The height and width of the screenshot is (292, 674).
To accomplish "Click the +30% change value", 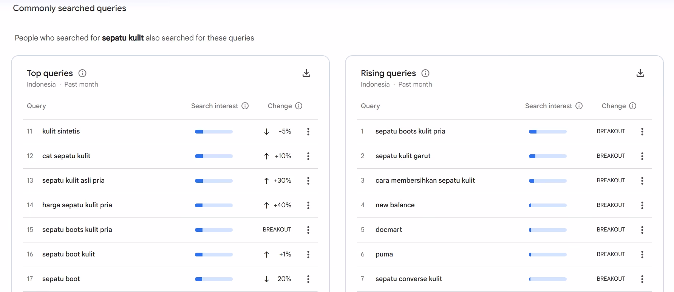I will pyautogui.click(x=283, y=180).
